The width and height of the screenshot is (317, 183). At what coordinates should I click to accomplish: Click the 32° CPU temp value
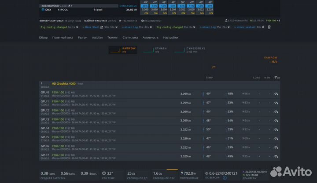click(x=110, y=173)
